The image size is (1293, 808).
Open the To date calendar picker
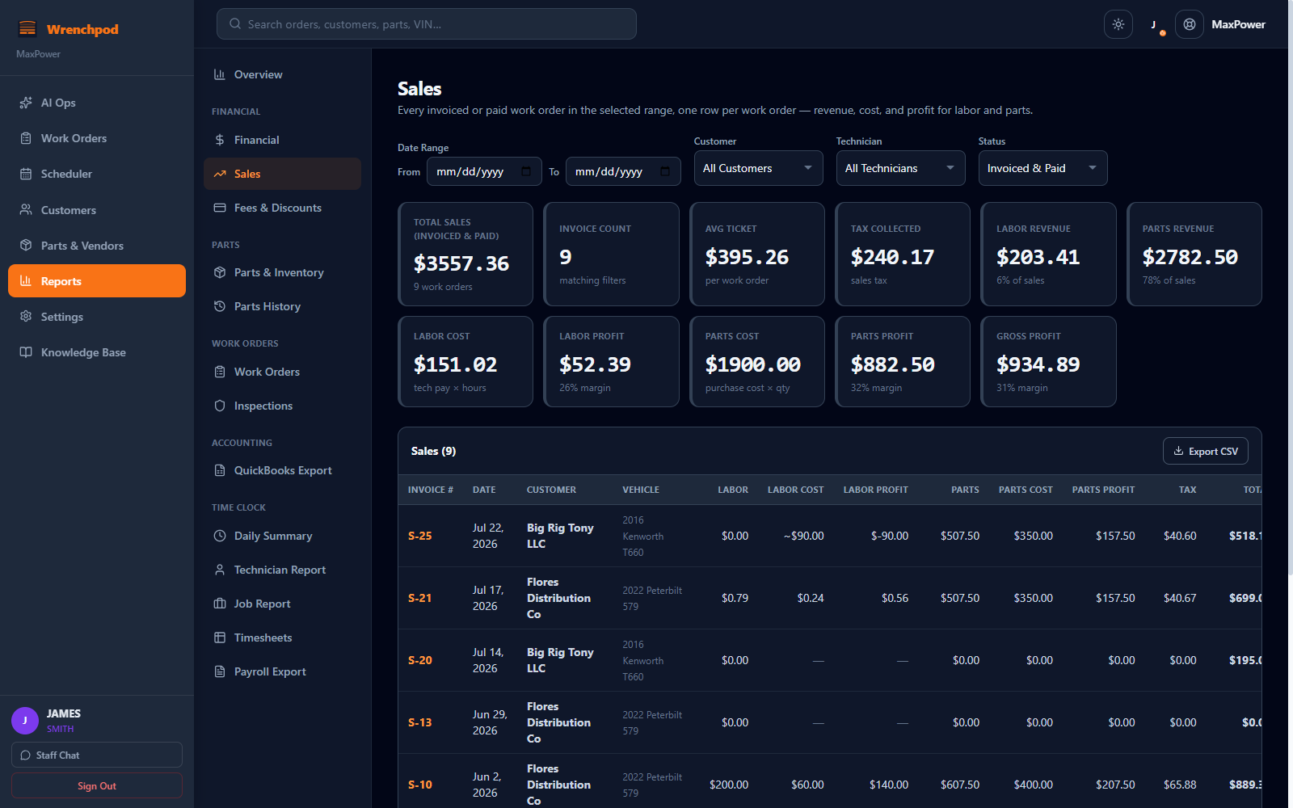point(665,171)
